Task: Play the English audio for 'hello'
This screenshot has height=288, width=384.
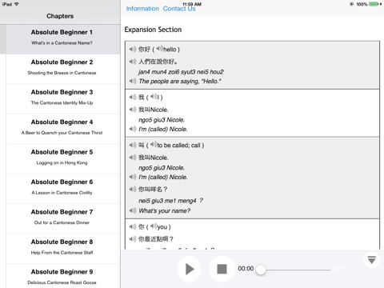Action: pyautogui.click(x=160, y=49)
